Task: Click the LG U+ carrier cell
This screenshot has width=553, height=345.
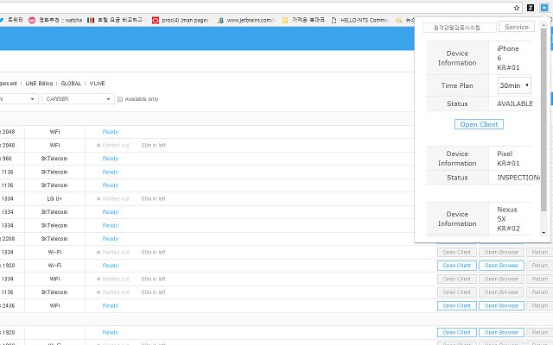Action: click(x=54, y=198)
